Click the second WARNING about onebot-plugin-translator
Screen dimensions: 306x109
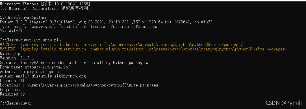pos(143,49)
